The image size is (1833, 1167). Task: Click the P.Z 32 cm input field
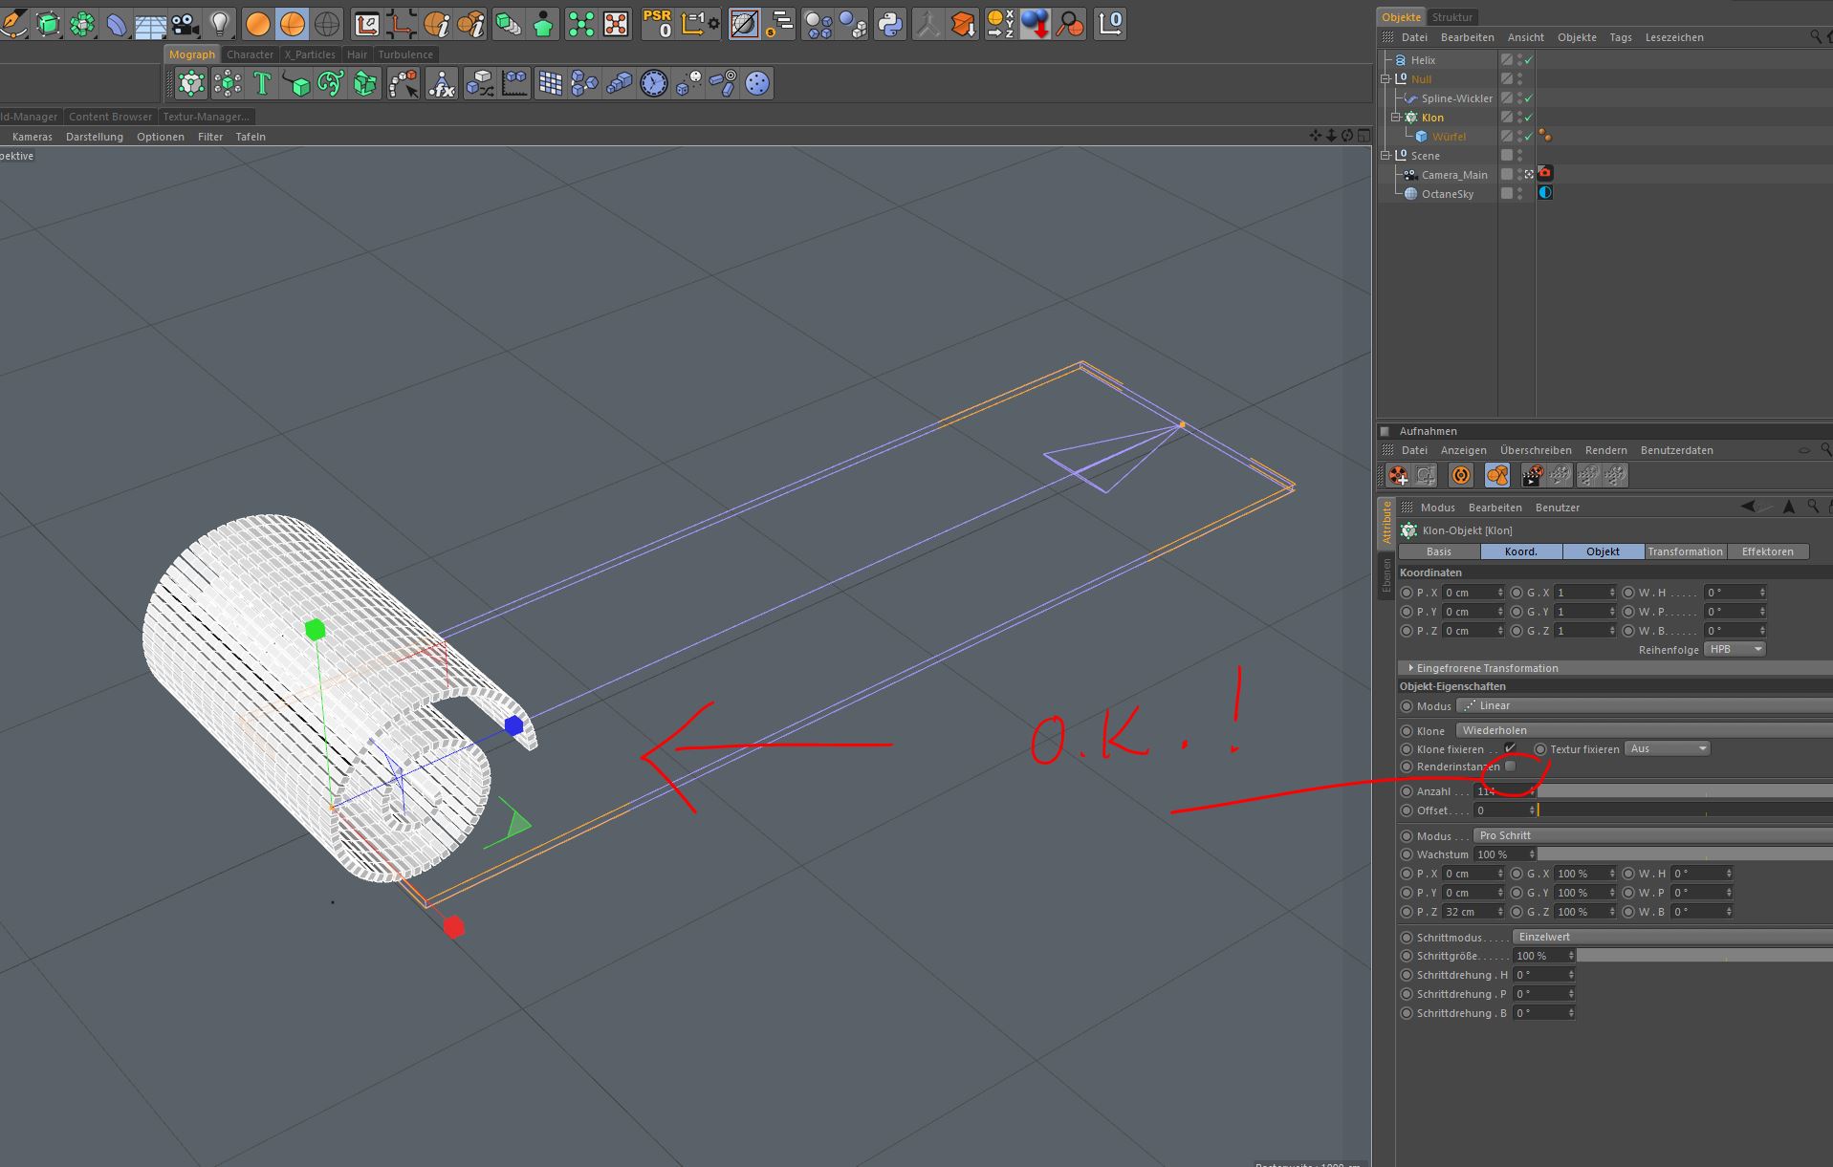[x=1469, y=912]
